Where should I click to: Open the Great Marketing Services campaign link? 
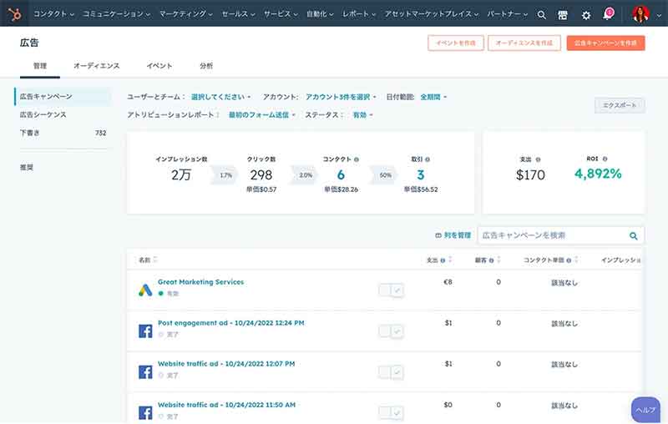tap(200, 282)
